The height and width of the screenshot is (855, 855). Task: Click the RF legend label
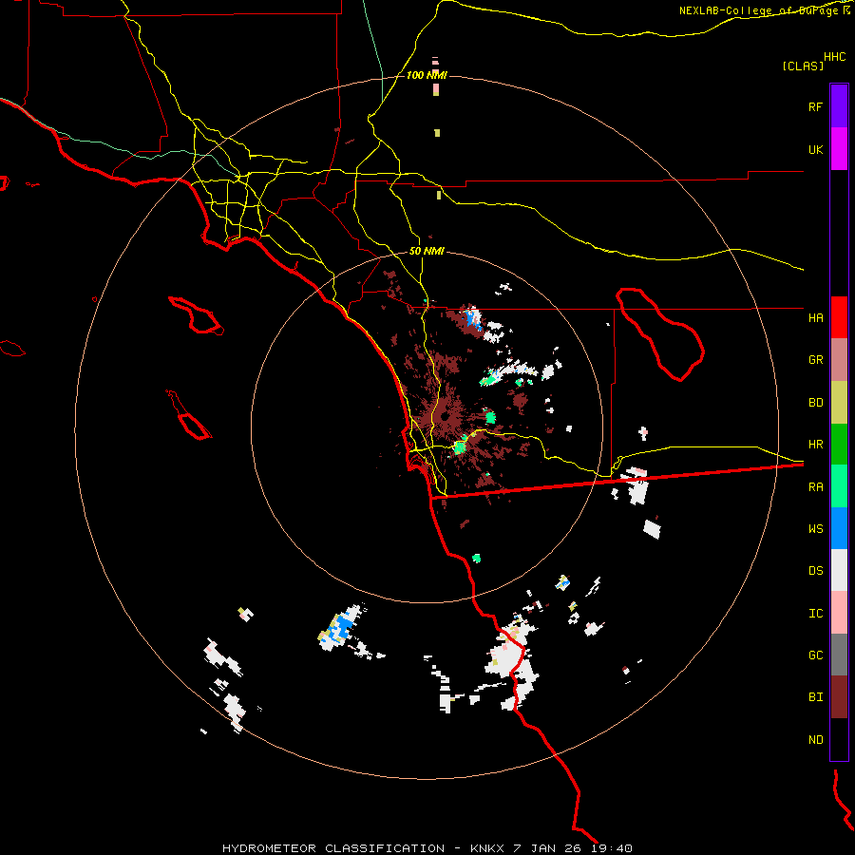tap(815, 106)
